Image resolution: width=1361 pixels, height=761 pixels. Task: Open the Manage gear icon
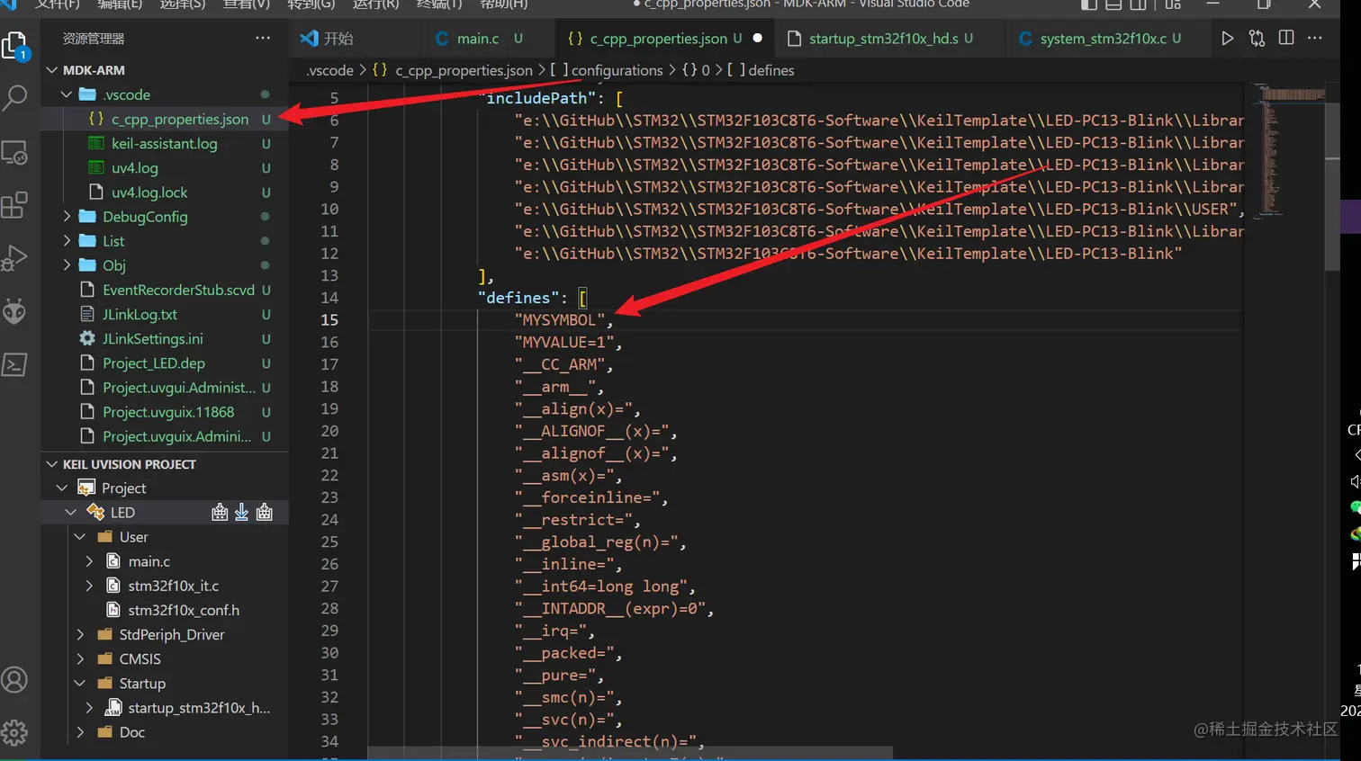click(15, 732)
